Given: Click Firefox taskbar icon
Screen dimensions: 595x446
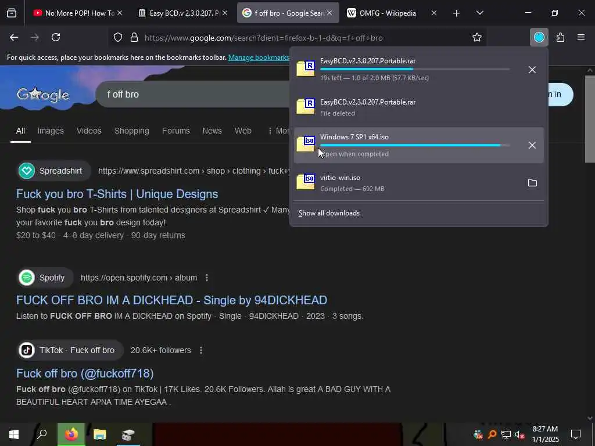Looking at the screenshot, I should 71,434.
